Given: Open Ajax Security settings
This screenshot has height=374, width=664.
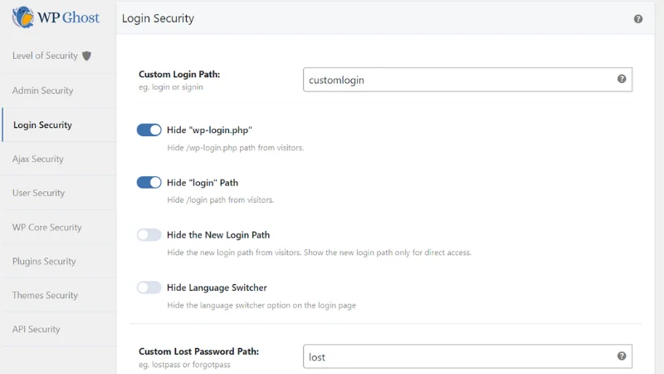Looking at the screenshot, I should tap(38, 159).
